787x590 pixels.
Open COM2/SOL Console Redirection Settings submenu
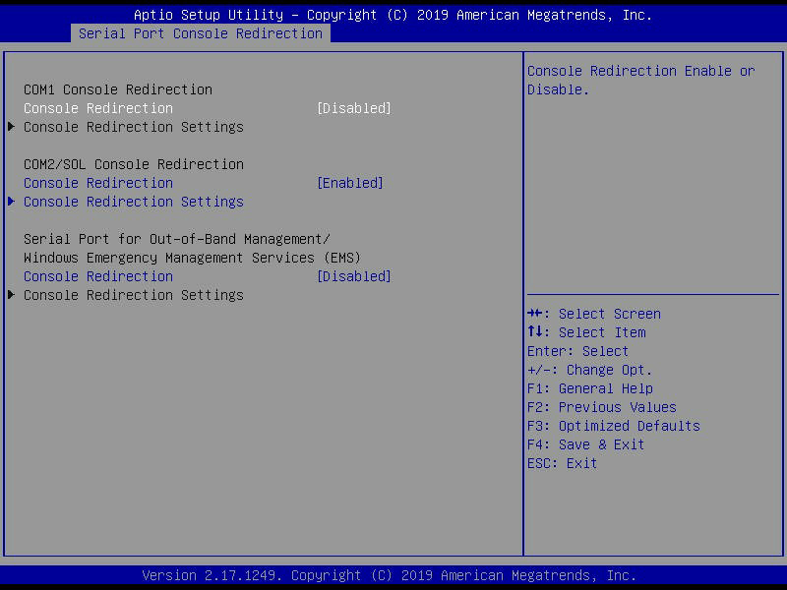[x=134, y=202]
